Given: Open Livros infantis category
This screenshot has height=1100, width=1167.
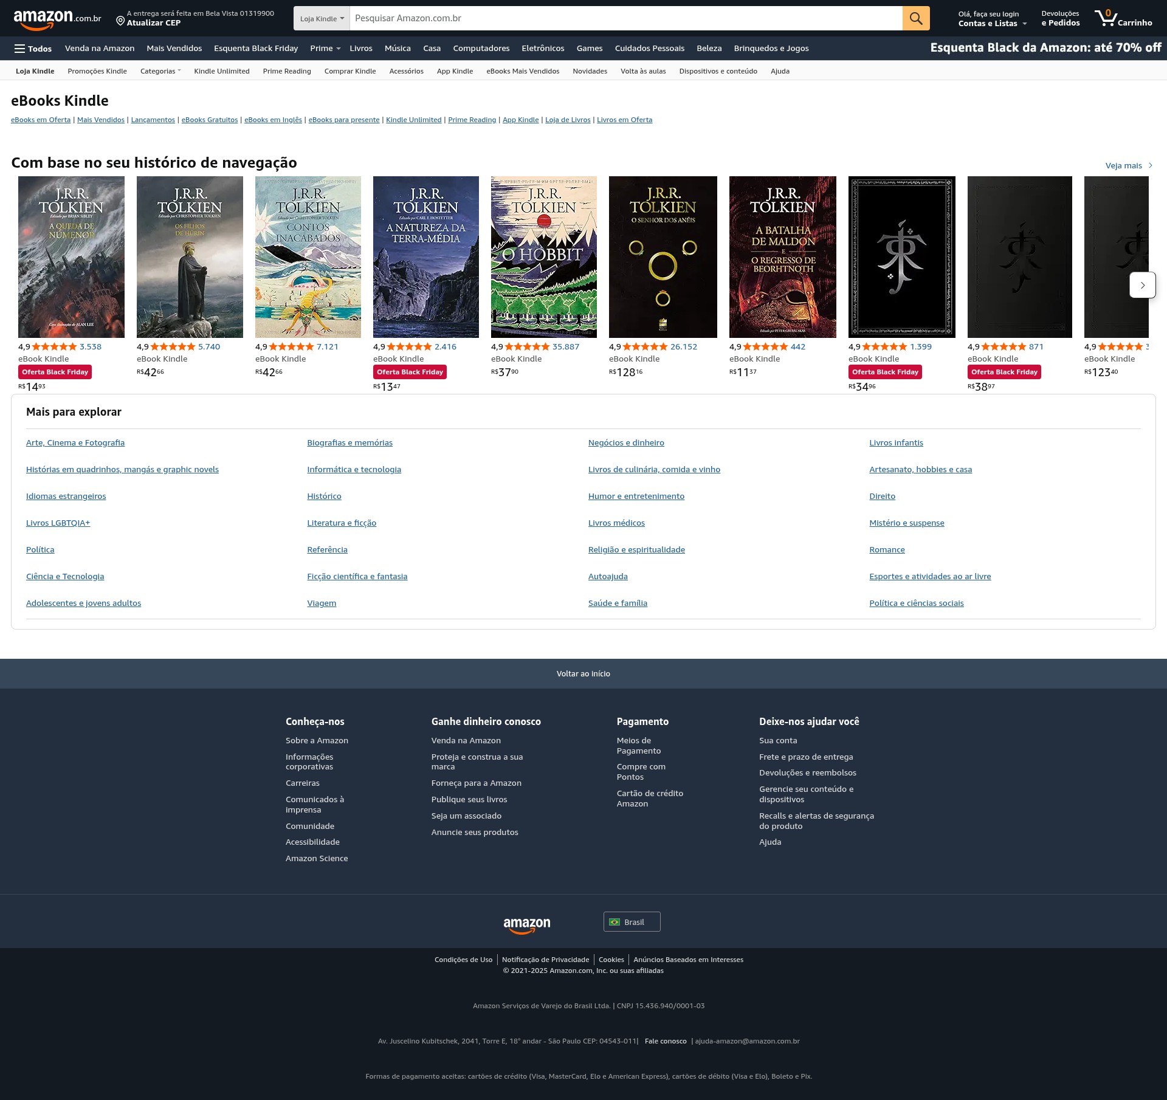Looking at the screenshot, I should 896,442.
